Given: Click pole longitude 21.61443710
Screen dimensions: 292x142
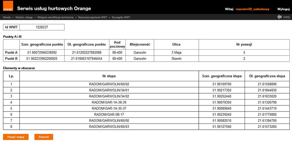Looking at the screenshot, I should pos(267,109).
